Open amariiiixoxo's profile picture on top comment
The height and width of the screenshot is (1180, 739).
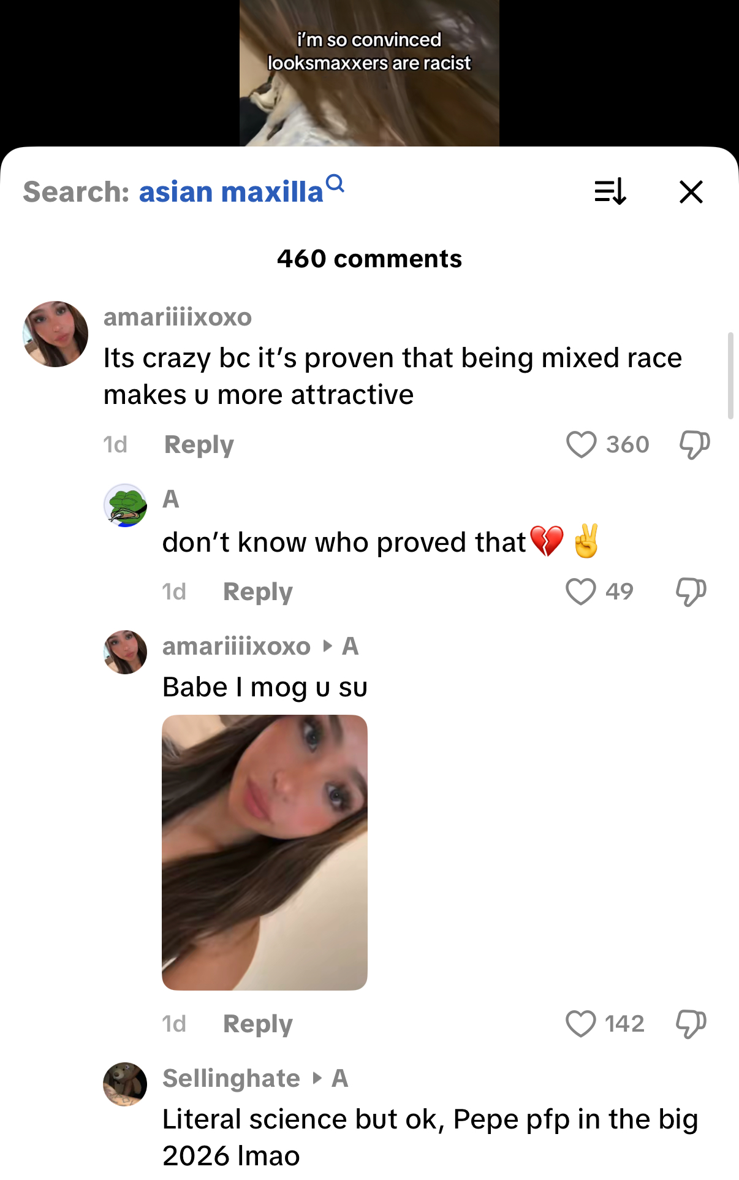click(x=55, y=334)
